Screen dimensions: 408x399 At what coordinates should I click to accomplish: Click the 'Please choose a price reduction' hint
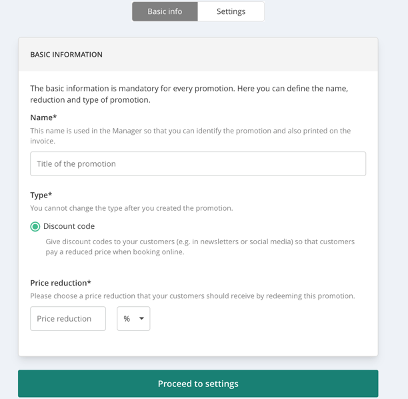[192, 296]
